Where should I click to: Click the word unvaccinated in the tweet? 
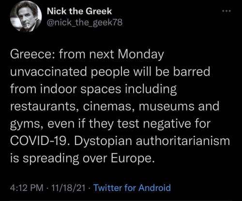click(x=48, y=72)
